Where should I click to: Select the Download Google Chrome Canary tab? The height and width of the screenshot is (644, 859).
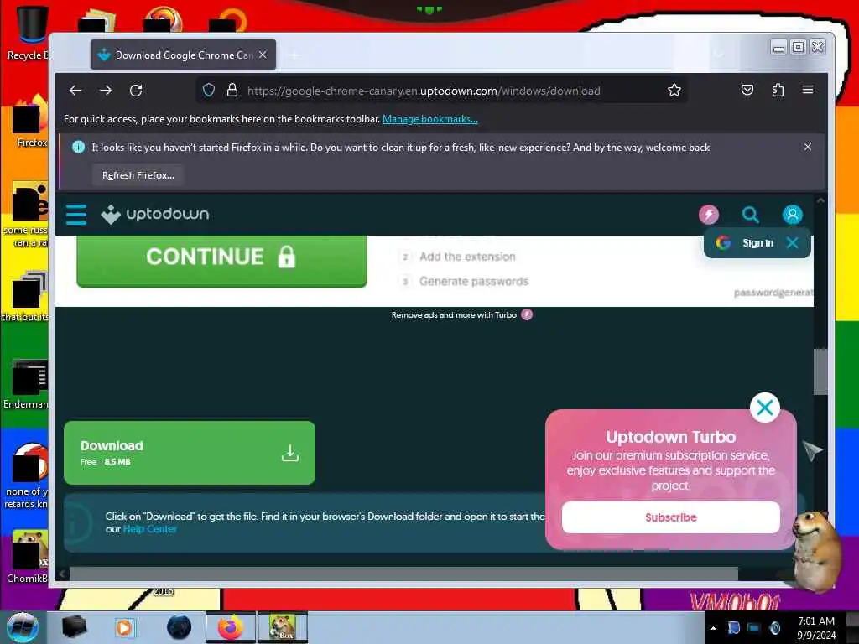(184, 55)
